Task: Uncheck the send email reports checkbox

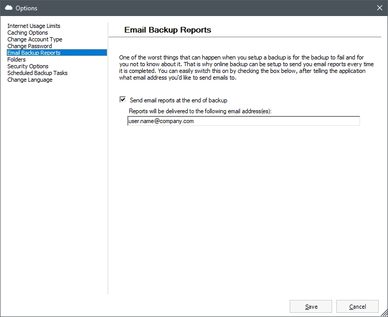Action: (x=123, y=100)
